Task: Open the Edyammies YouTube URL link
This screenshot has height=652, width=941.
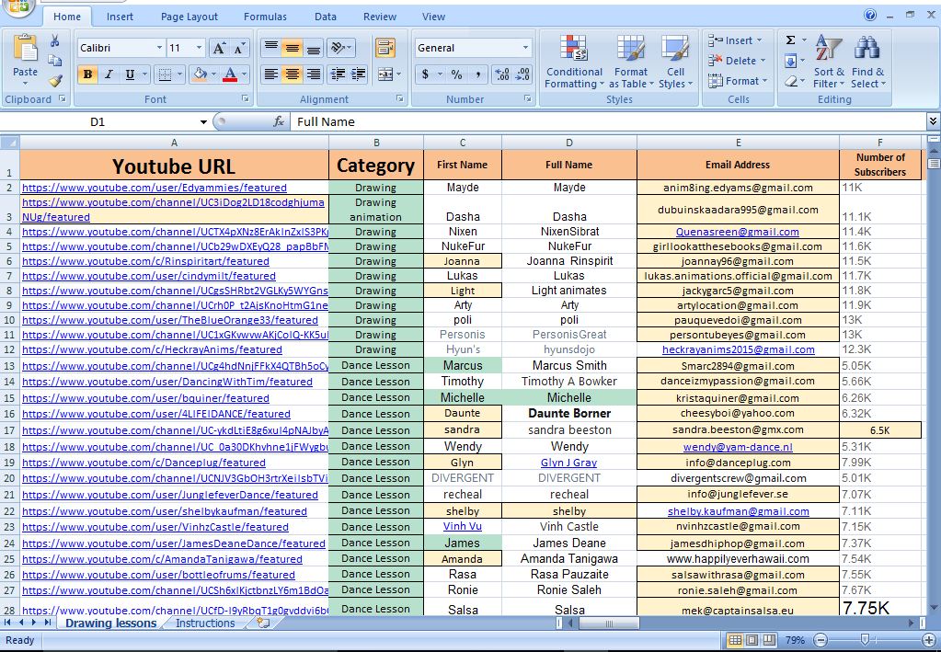Action: [155, 188]
